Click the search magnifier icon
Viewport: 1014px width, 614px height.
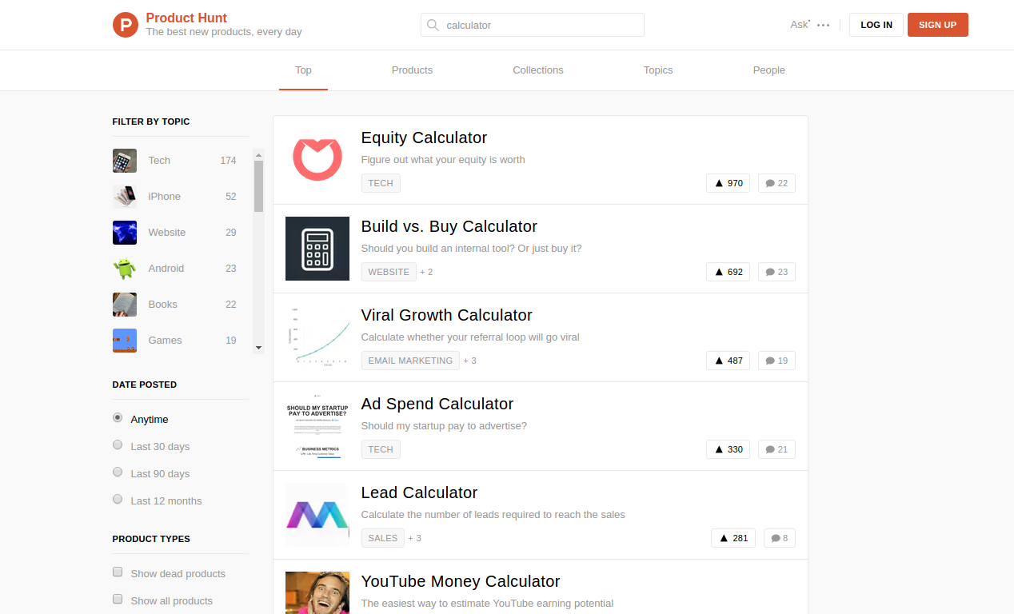(433, 25)
